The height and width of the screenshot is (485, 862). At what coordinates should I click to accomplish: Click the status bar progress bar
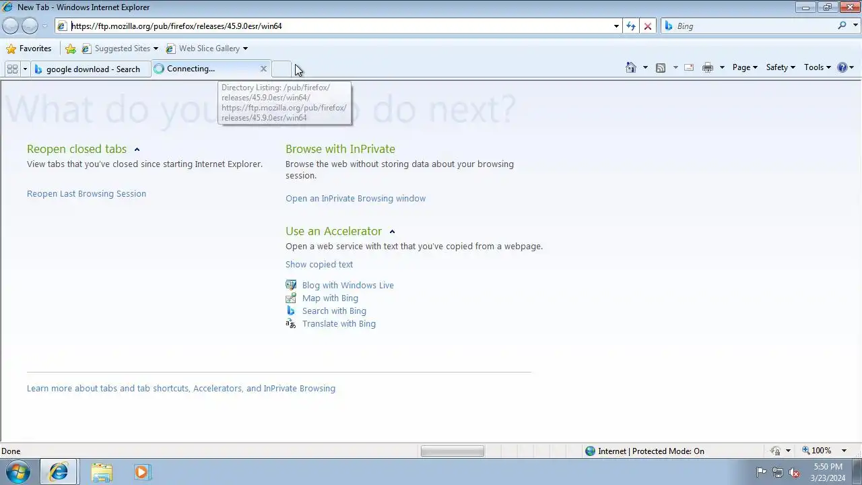[453, 451]
